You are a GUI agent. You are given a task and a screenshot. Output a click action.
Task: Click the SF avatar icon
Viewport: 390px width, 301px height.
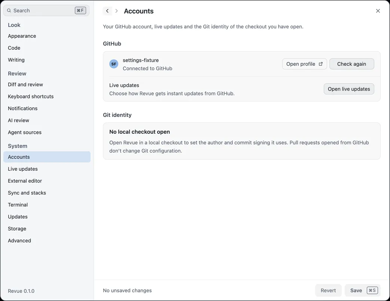(114, 64)
